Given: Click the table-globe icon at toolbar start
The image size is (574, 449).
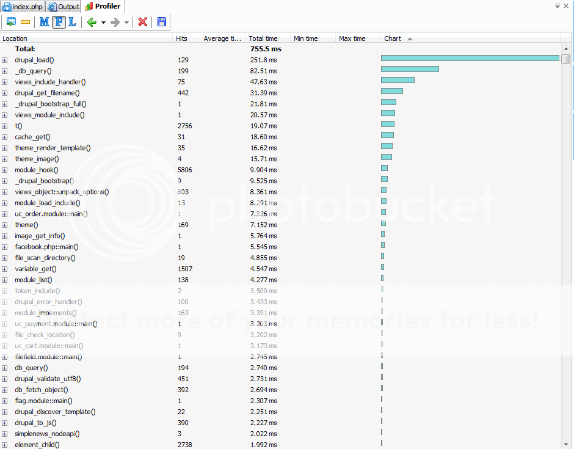Looking at the screenshot, I should 11,22.
